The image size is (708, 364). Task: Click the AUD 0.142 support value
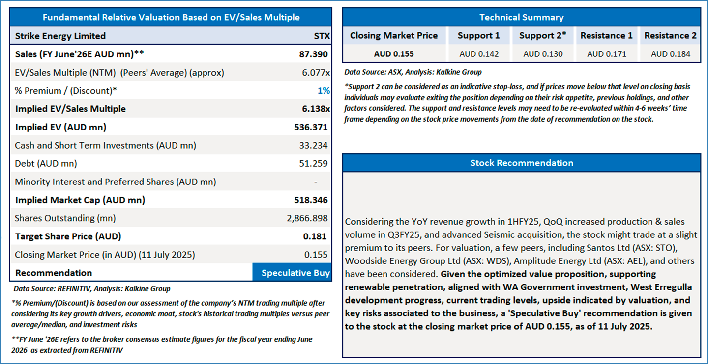click(x=479, y=54)
